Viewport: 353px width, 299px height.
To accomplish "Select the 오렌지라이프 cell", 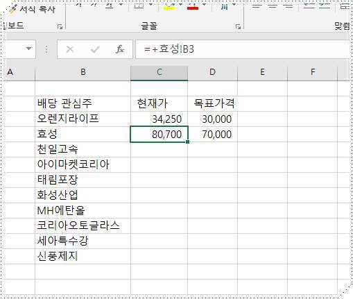I will [83, 119].
